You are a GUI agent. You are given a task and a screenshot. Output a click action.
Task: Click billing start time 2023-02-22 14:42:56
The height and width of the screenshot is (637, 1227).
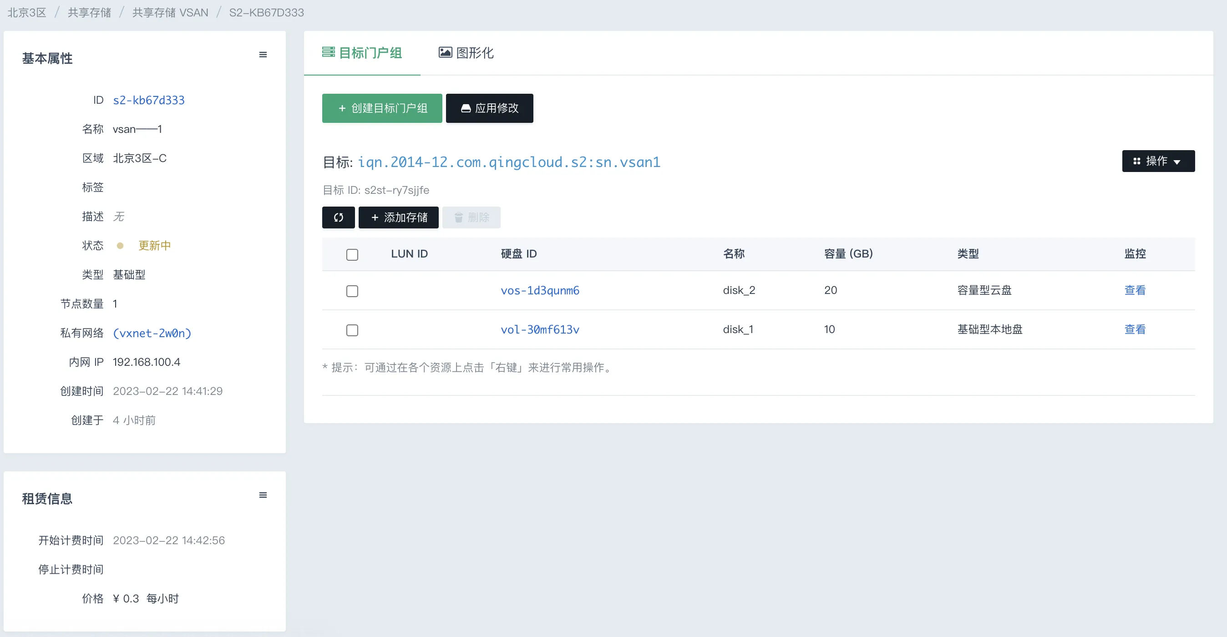[168, 541]
